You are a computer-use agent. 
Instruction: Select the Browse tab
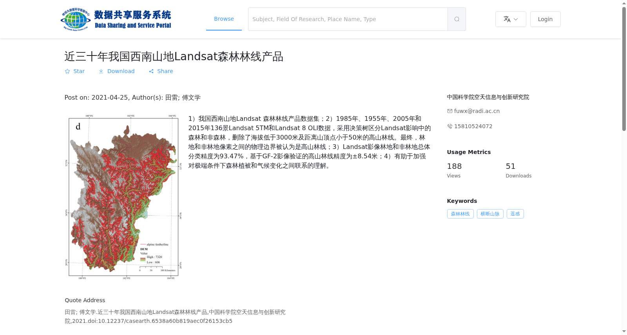(224, 19)
